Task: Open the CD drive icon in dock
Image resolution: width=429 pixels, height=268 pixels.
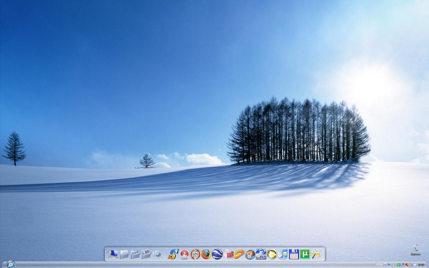Action: tap(157, 254)
